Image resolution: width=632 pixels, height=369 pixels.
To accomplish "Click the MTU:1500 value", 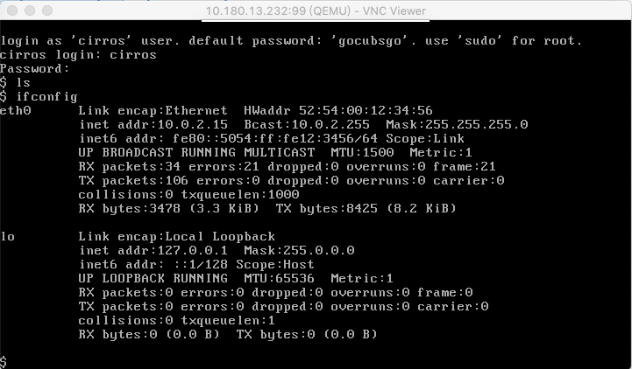I will [x=362, y=152].
